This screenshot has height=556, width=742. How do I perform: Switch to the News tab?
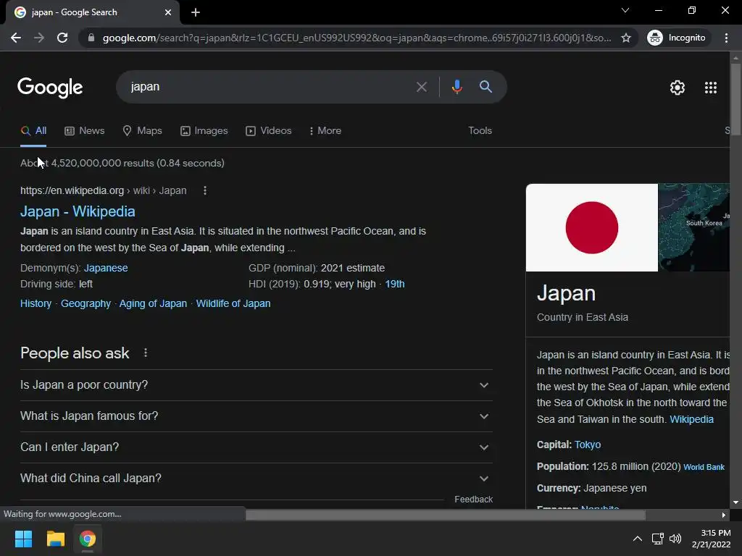point(85,131)
